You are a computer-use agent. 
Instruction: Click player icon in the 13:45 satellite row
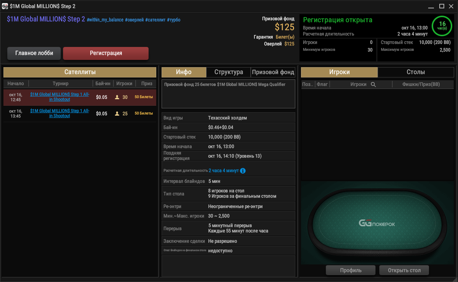pos(117,114)
